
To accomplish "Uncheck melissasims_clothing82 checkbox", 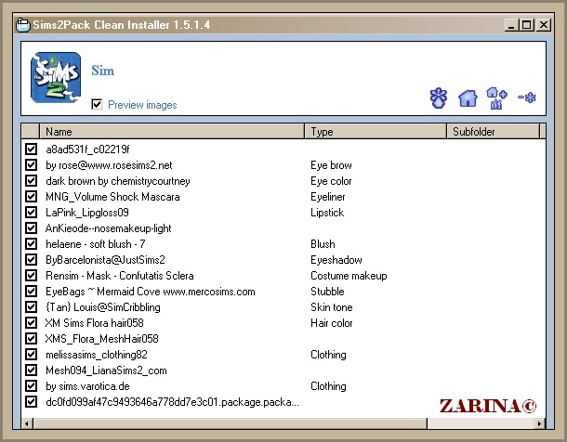I will [x=31, y=355].
